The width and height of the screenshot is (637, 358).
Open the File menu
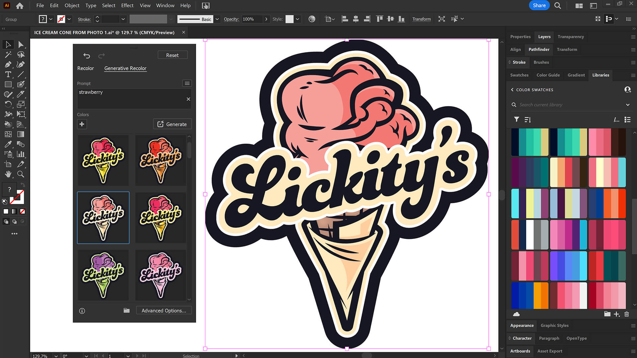[x=40, y=6]
